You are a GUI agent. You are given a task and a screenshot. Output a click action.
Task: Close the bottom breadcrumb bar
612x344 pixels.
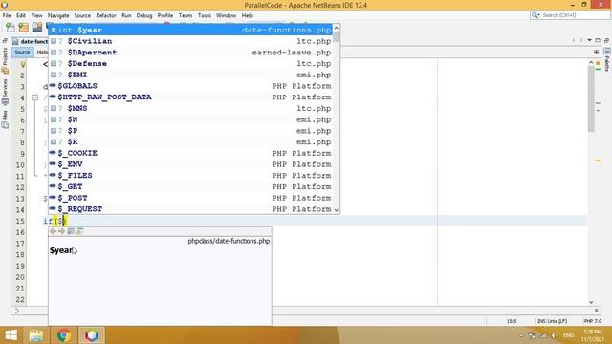pyautogui.click(x=597, y=311)
